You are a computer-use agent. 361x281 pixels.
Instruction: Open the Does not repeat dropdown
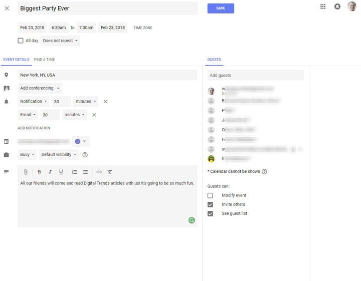click(60, 41)
